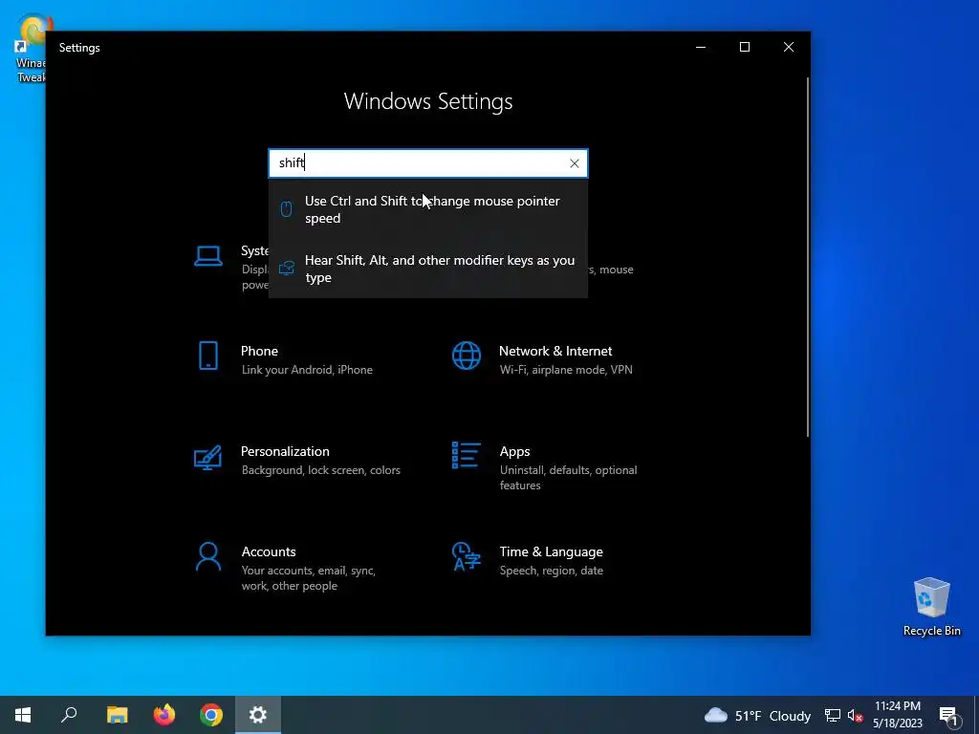
Task: Open the clock showing 11:24 PM
Action: (898, 715)
